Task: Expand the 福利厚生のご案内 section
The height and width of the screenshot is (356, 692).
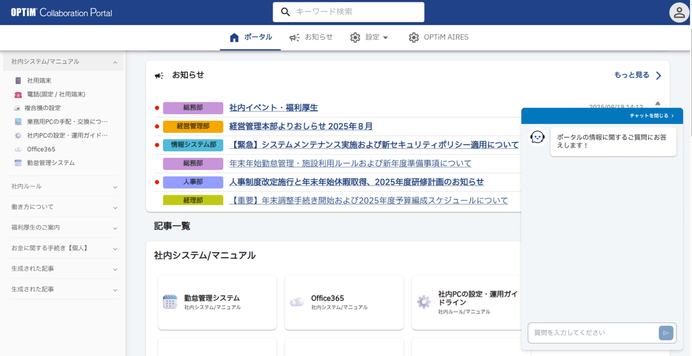Action: pos(115,228)
